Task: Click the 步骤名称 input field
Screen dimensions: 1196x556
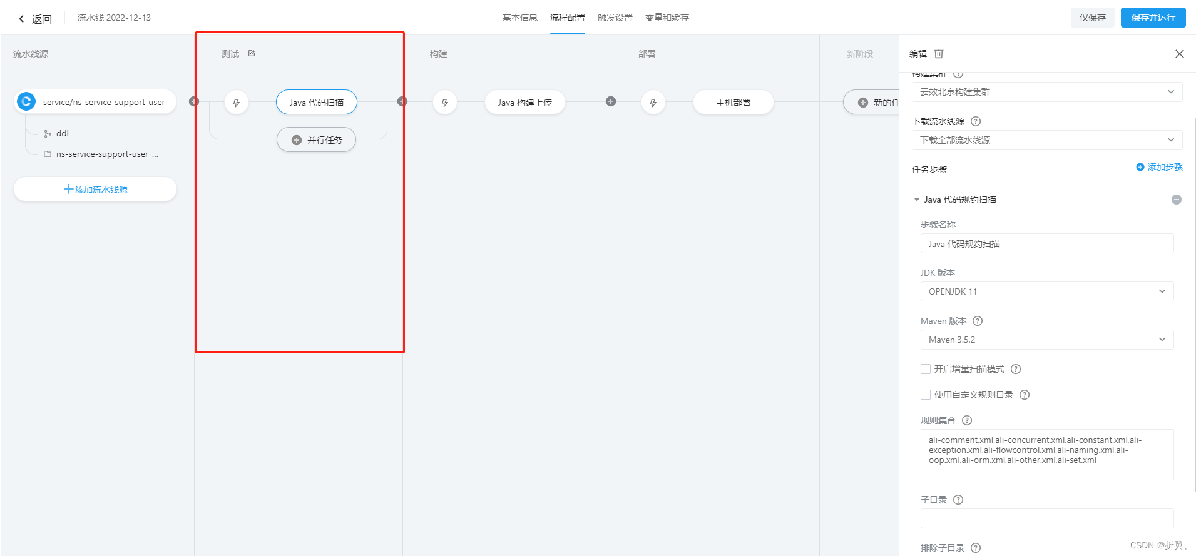Action: [x=1047, y=243]
